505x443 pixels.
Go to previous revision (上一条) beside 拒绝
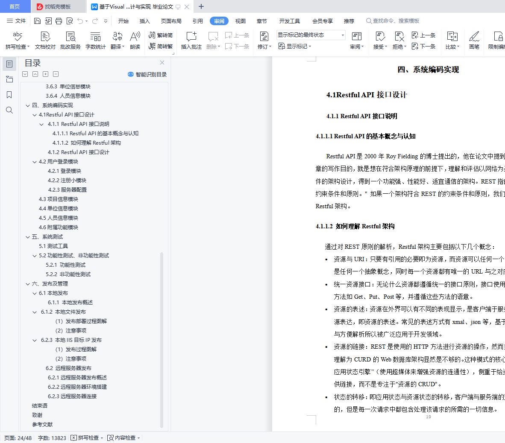[x=423, y=35]
